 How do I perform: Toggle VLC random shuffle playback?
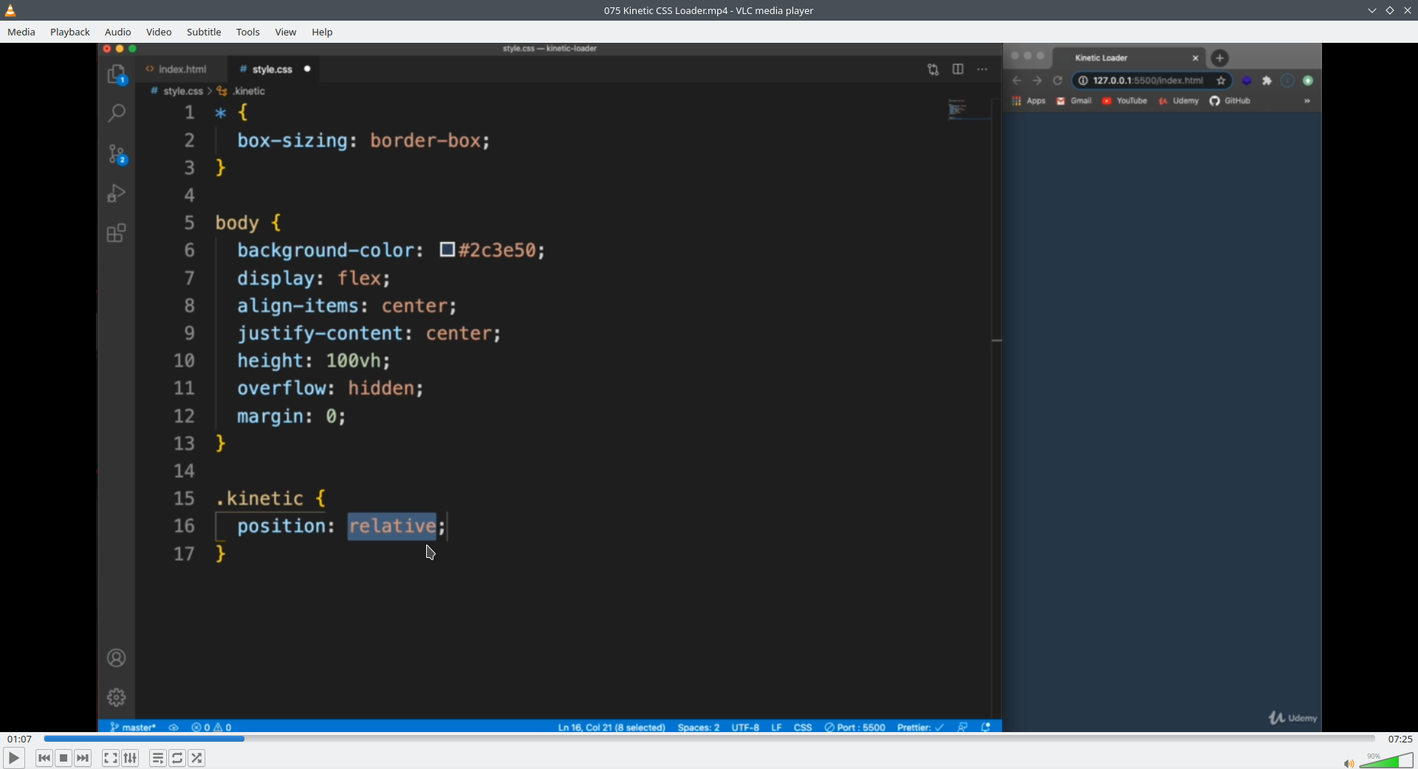coord(196,758)
